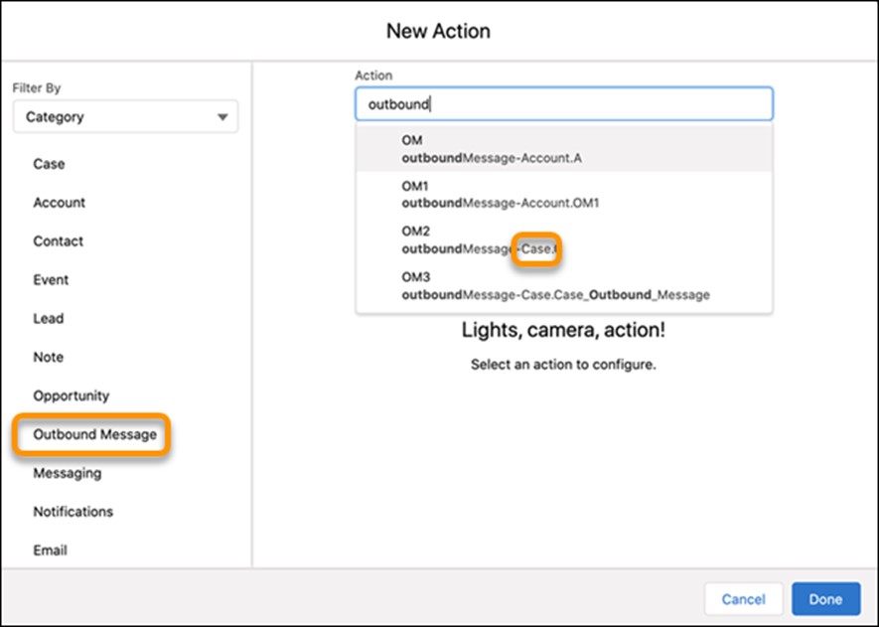Open the Filter By Category dropdown
The width and height of the screenshot is (879, 627).
click(x=124, y=116)
